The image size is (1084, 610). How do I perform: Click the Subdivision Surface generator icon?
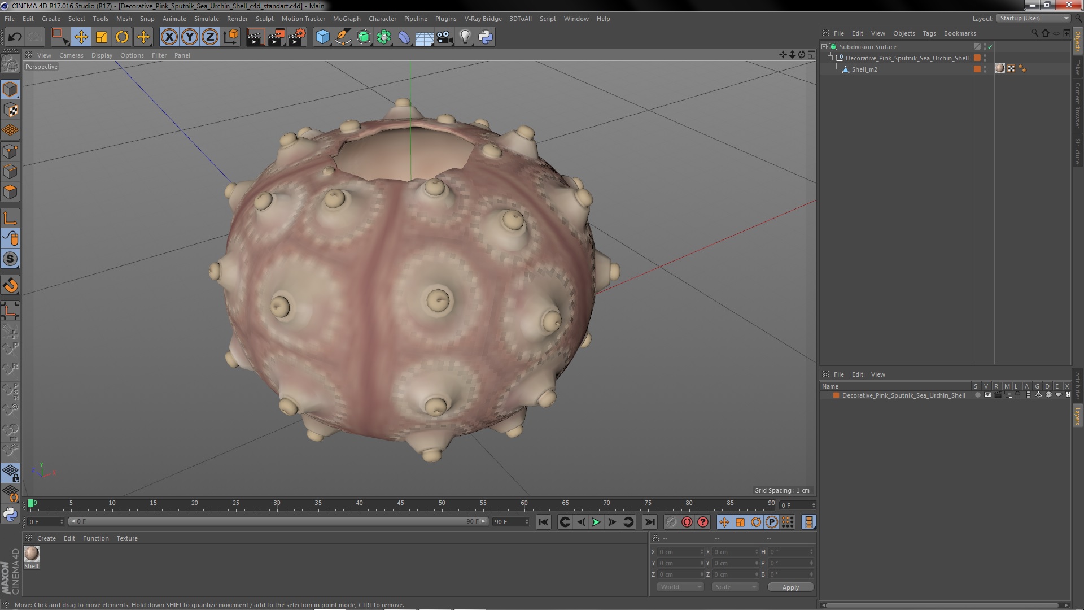[364, 37]
